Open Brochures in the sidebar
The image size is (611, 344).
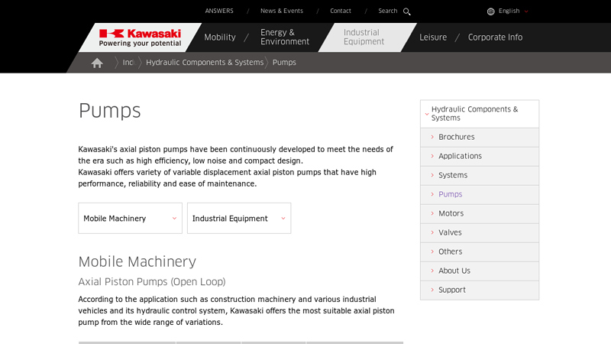pos(456,138)
